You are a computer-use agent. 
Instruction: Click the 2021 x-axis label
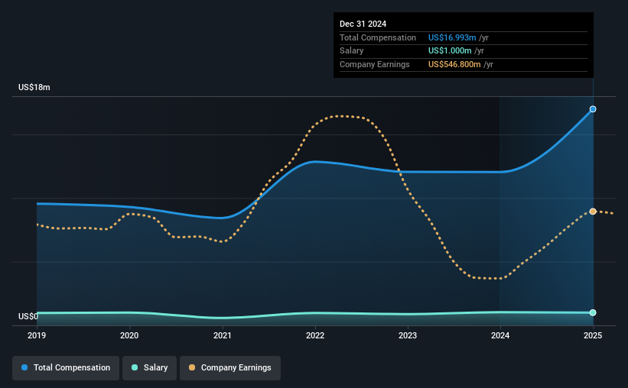click(x=223, y=335)
